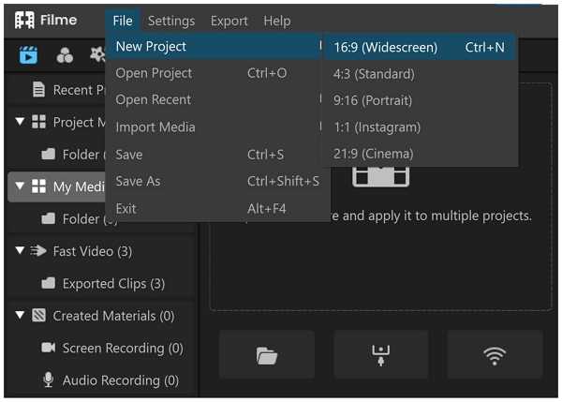Viewport: 562px width, 402px height.
Task: Open the Media library tab icon
Action: tap(28, 55)
